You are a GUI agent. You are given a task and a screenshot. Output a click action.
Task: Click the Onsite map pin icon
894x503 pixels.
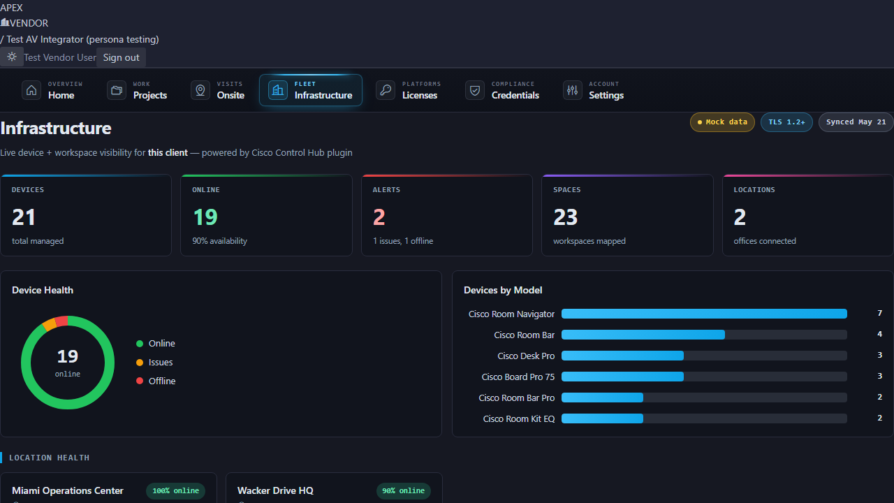[200, 90]
